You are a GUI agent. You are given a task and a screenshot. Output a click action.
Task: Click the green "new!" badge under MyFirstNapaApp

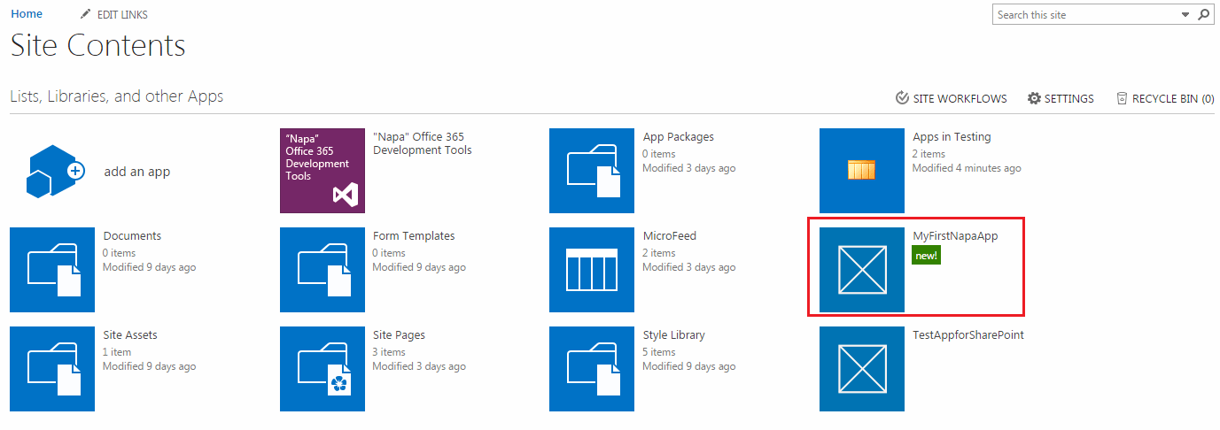coord(926,256)
